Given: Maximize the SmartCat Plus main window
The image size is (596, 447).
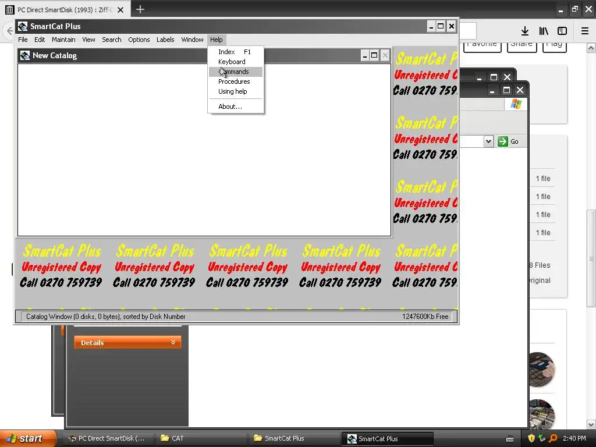Looking at the screenshot, I should (x=441, y=26).
